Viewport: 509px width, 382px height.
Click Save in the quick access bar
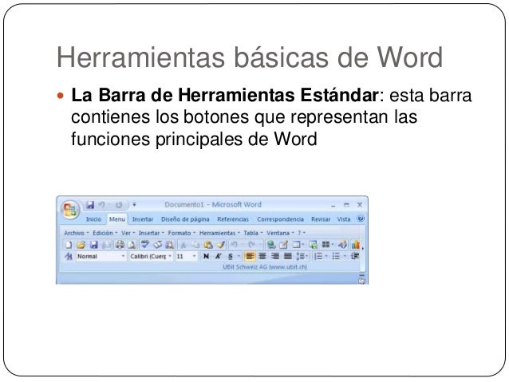pyautogui.click(x=90, y=205)
